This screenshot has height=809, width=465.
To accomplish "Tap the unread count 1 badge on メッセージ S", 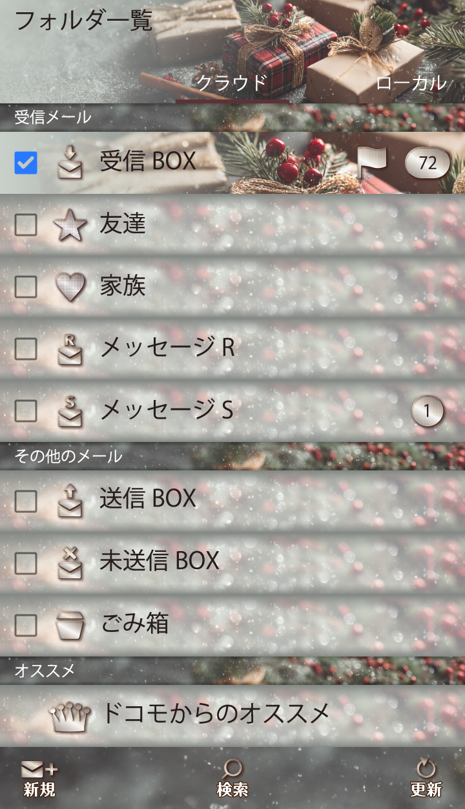I will (428, 411).
